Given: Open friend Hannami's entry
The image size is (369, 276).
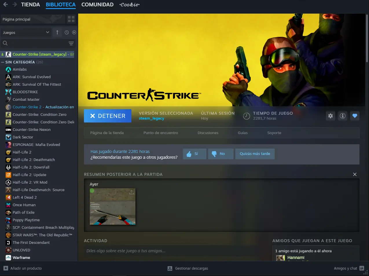Looking at the screenshot, I should tap(295, 257).
